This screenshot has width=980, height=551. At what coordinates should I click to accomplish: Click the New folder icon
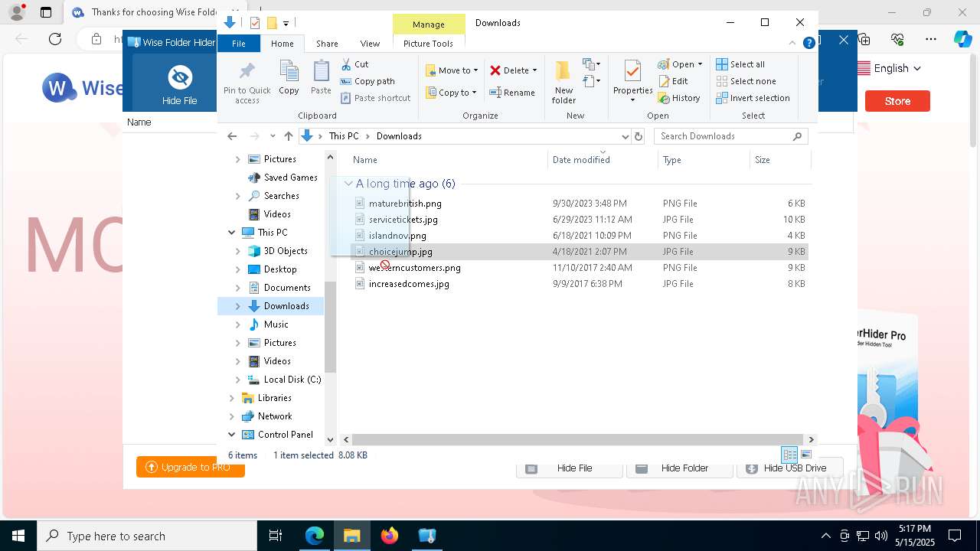[563, 70]
